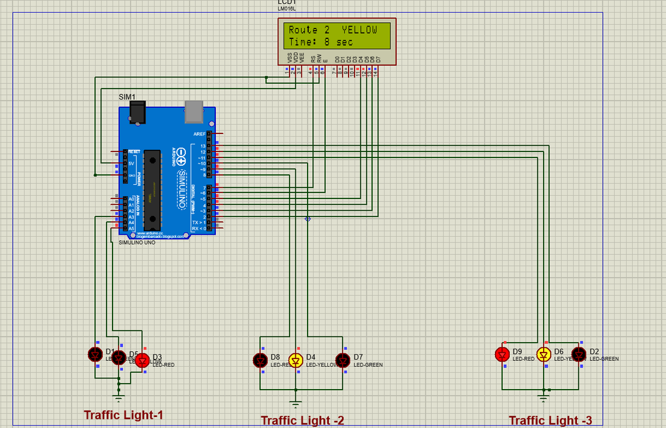Select the black power jack under SIM1

[x=138, y=113]
